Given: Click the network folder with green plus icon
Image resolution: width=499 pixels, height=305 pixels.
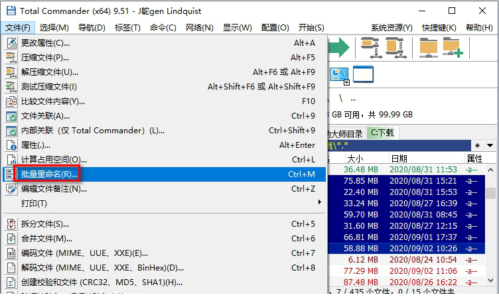Looking at the screenshot, I should tap(453, 48).
